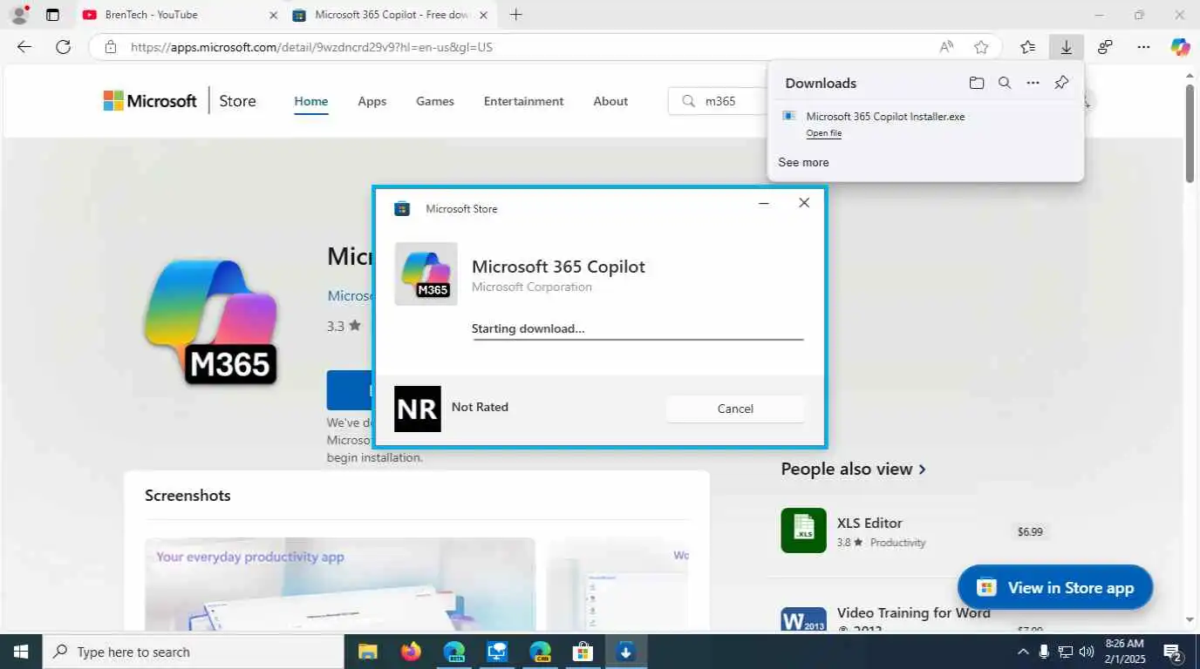Open the Home menu item
Viewport: 1200px width, 669px height.
(x=311, y=101)
